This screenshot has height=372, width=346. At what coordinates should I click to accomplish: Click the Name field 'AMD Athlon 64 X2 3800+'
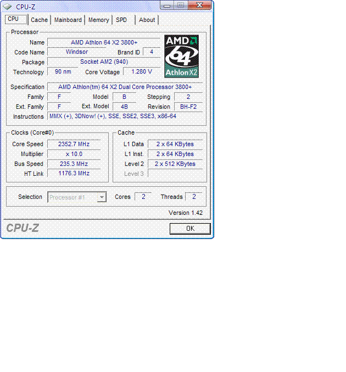[x=104, y=42]
